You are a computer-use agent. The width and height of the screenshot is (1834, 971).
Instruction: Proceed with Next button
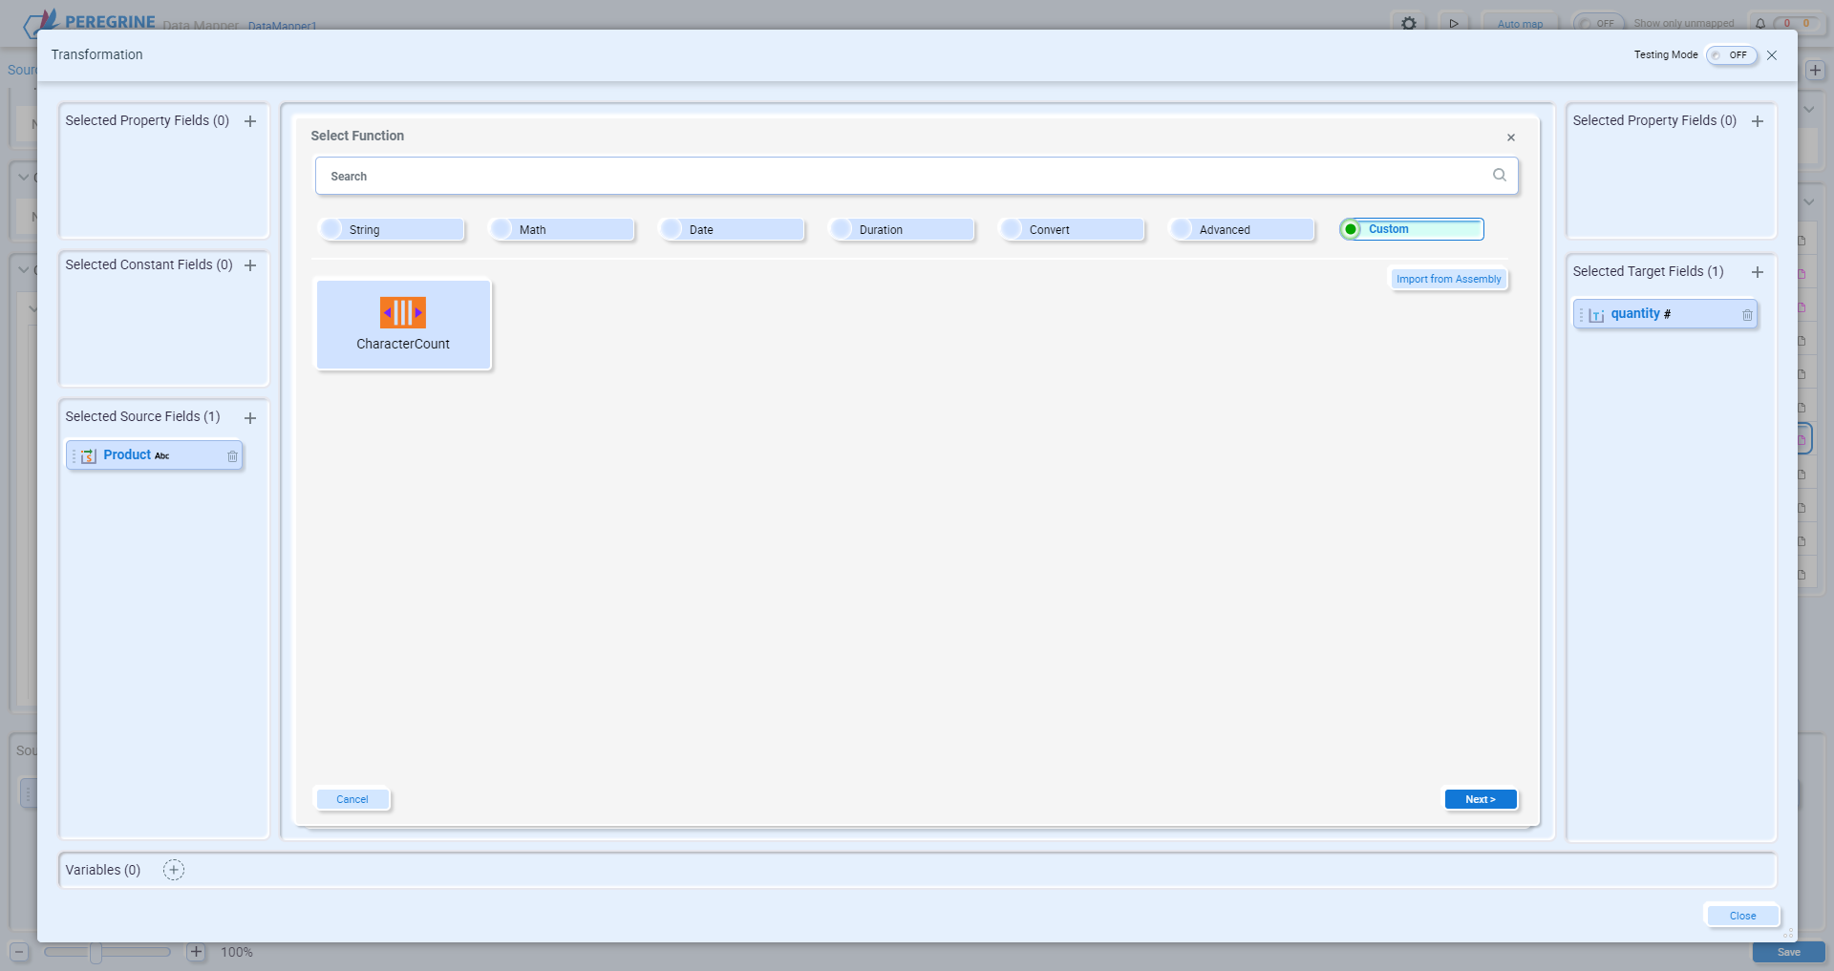[1481, 799]
